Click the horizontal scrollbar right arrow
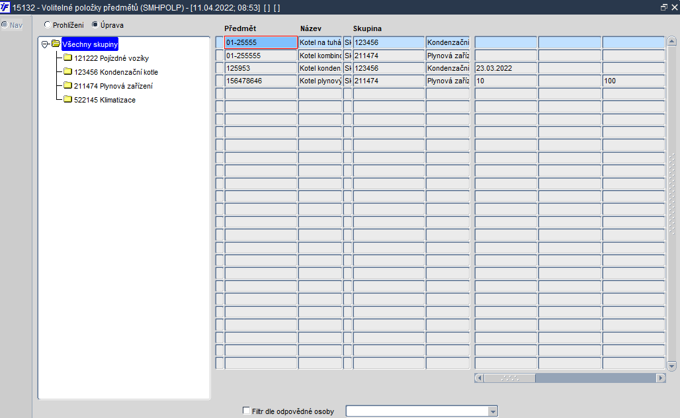The height and width of the screenshot is (418, 680). coord(661,378)
